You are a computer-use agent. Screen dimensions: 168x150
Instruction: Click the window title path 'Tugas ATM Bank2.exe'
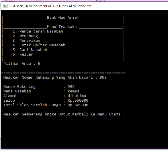point(75,6)
